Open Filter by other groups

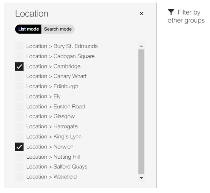point(186,16)
